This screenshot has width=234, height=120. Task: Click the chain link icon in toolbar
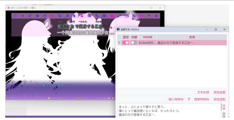[97, 16]
